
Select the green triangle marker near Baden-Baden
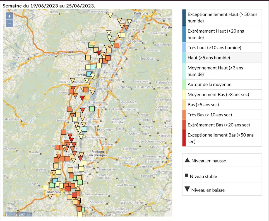point(112,43)
